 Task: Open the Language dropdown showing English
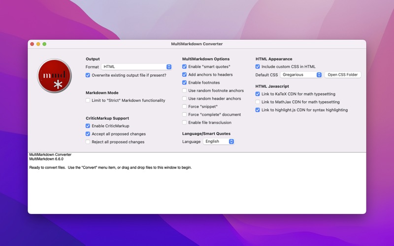(219, 142)
